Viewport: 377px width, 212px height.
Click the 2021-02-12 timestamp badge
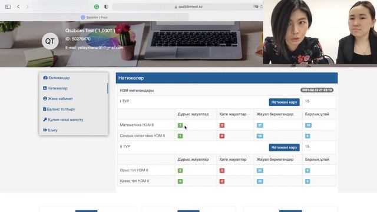[317, 90]
